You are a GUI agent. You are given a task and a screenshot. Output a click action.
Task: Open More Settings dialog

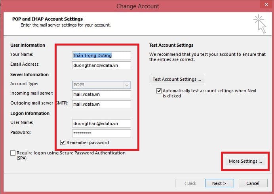click(x=245, y=161)
